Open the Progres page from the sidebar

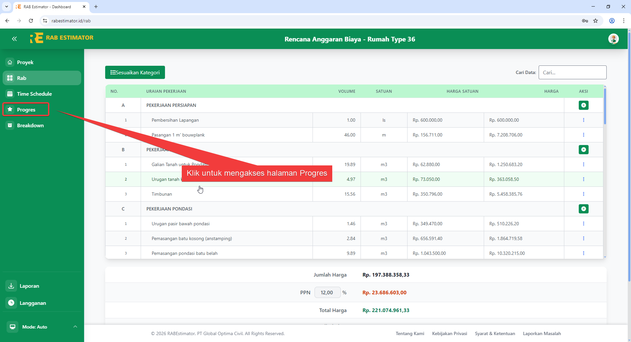26,110
